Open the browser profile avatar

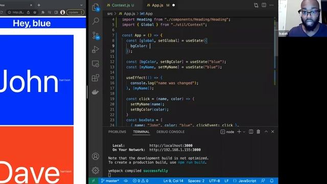(x=62, y=12)
